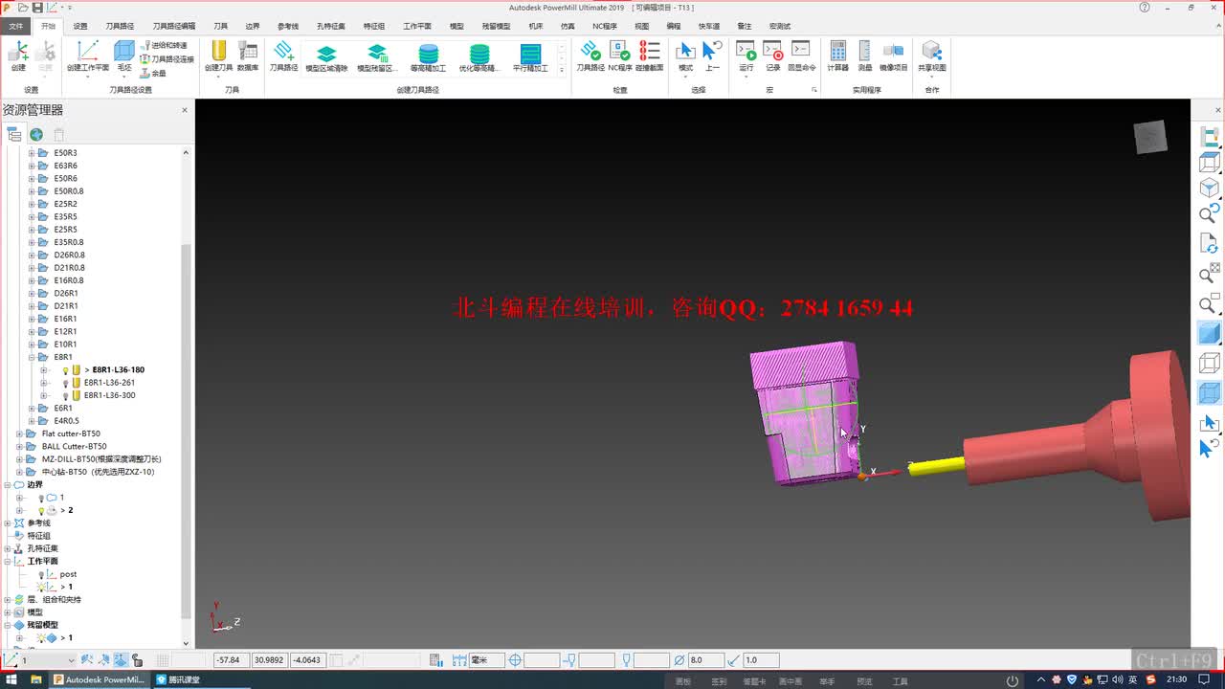Click the 创建工作平面 icon

pos(87,56)
